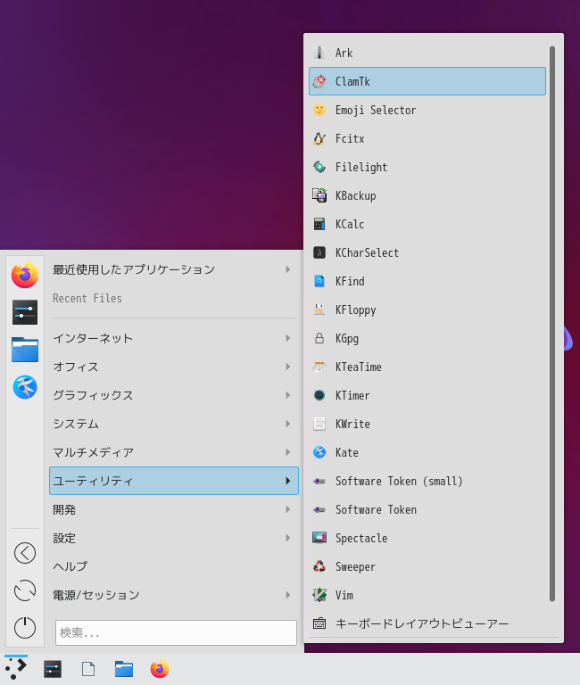Click the Filelight disk usage icon

(x=319, y=167)
